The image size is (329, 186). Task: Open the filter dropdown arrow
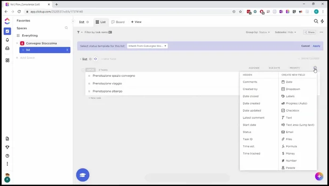pyautogui.click(x=82, y=32)
